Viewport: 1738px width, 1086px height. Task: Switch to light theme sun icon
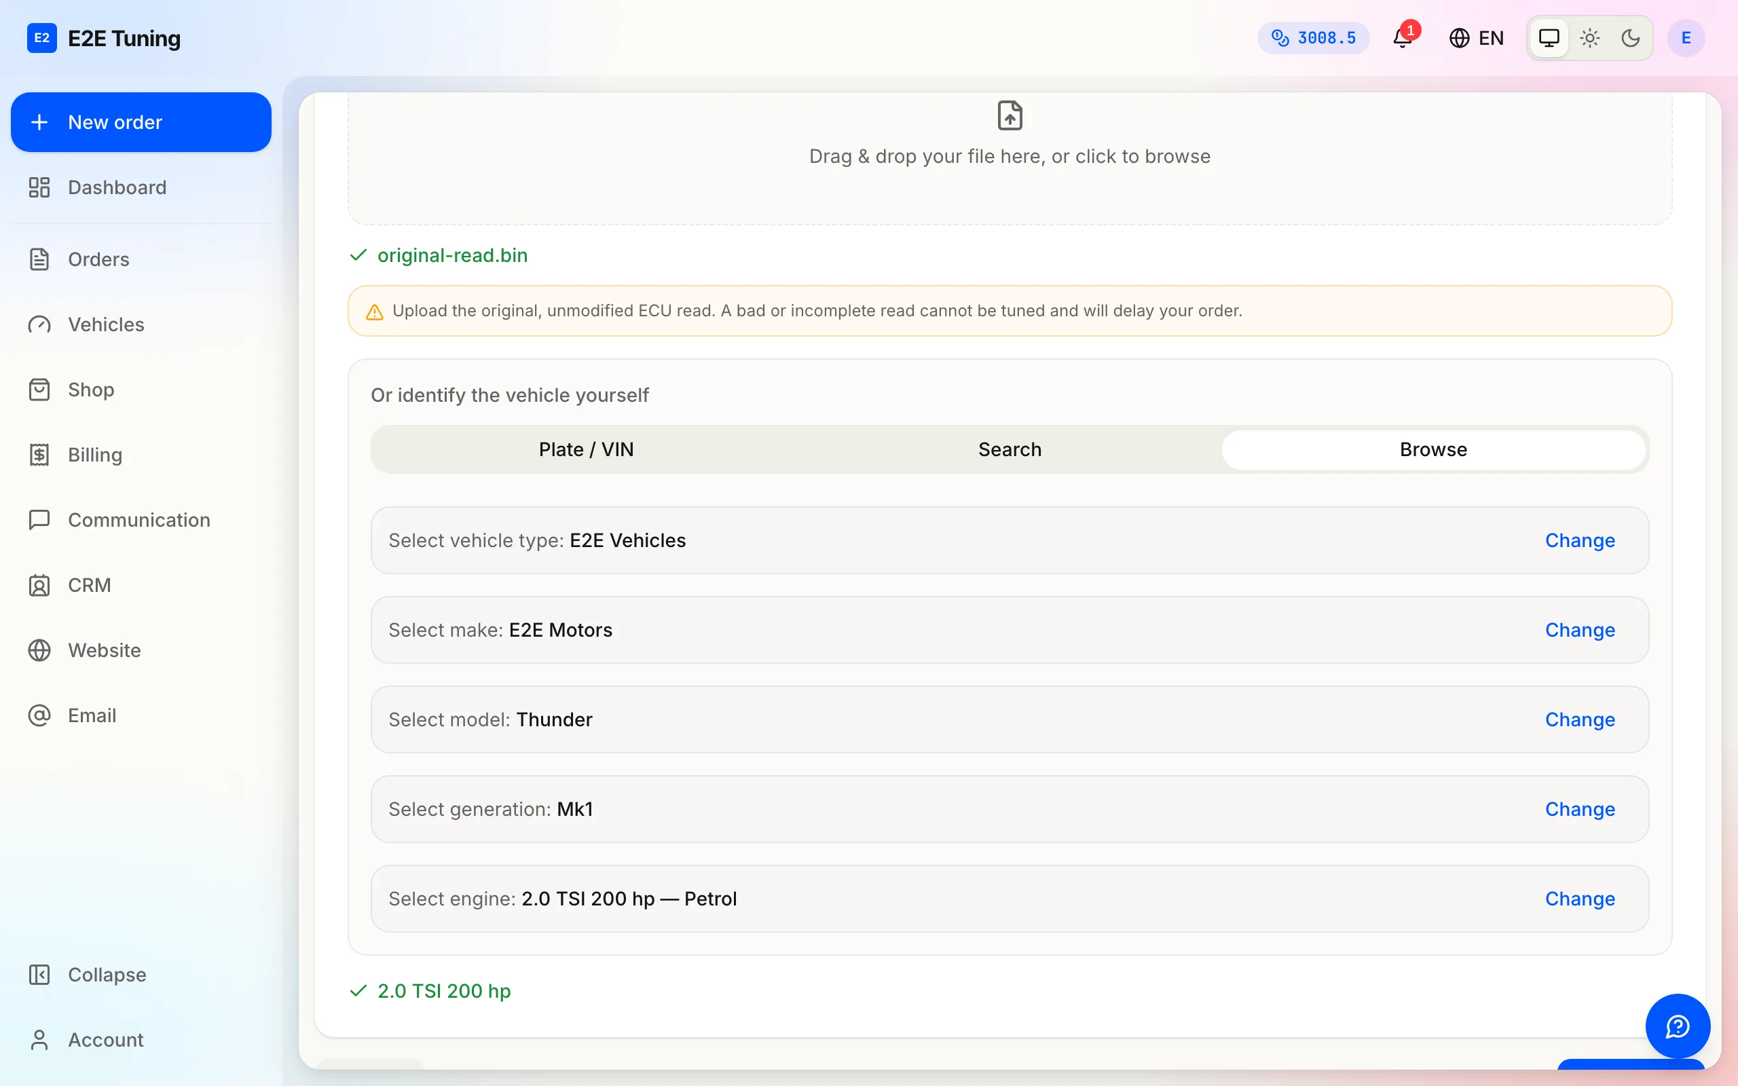point(1590,38)
